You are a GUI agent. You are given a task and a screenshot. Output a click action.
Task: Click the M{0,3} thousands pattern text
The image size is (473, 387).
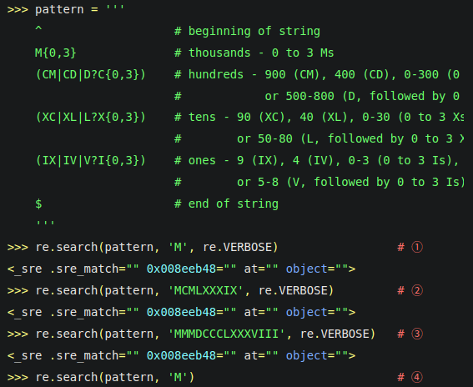coord(56,53)
